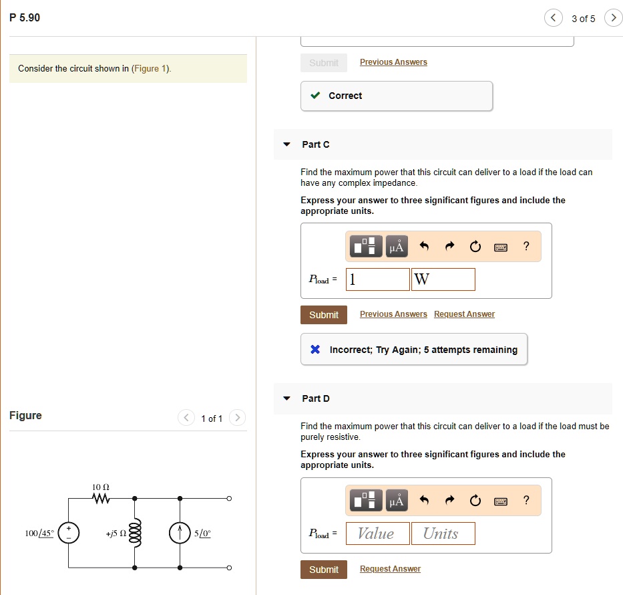Edit Part C units field containing W
Viewport: 623px width, 595px height.
[x=443, y=279]
